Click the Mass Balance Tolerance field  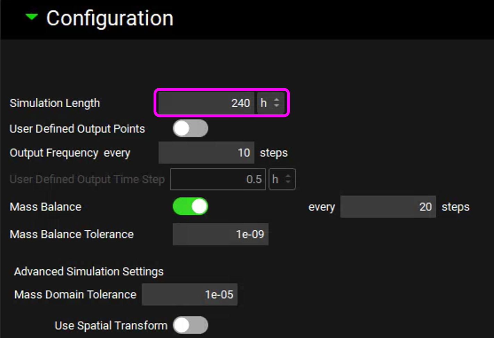(220, 234)
